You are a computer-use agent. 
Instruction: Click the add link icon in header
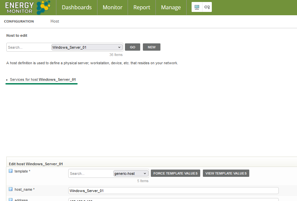click(207, 7)
